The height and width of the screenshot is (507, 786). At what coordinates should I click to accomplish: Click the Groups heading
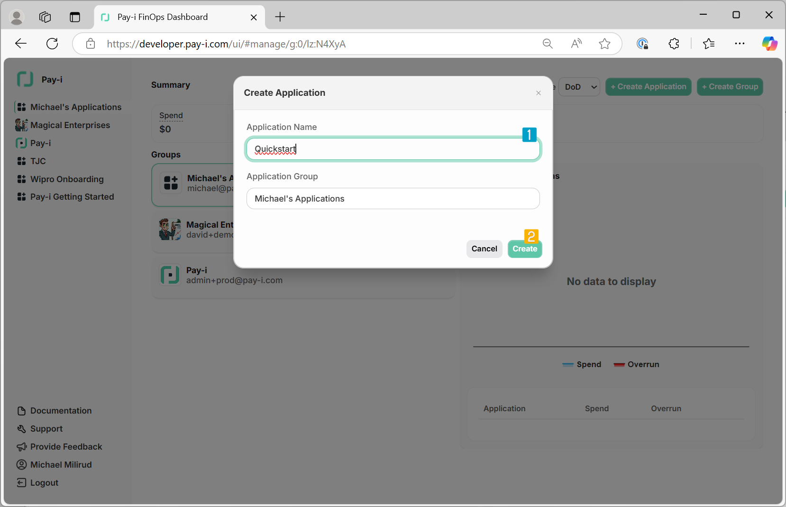click(166, 155)
